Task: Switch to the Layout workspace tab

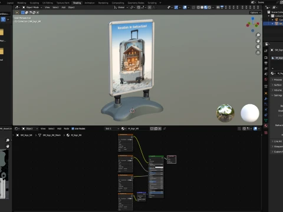Action: coord(10,3)
